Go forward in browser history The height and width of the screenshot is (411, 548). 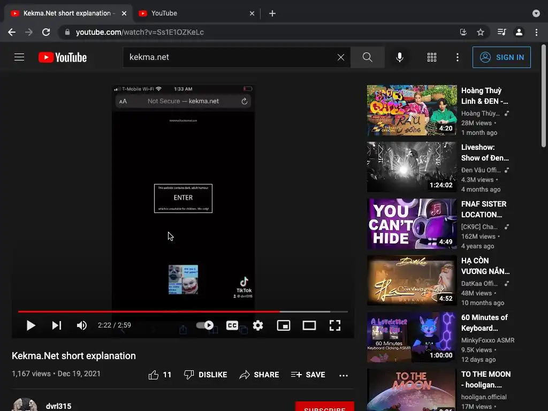29,32
